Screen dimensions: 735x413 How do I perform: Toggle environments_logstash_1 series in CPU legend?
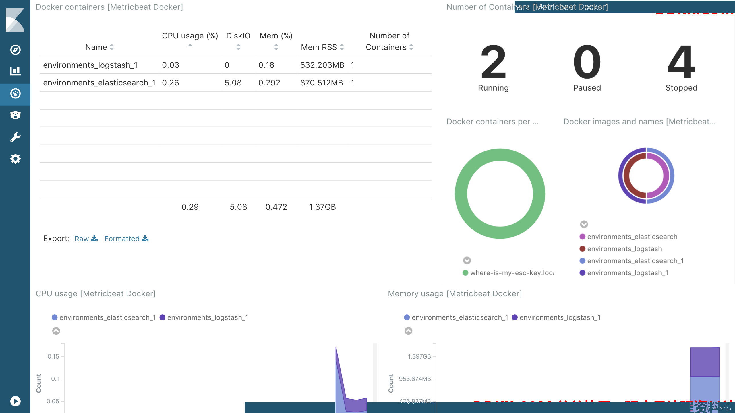(204, 317)
